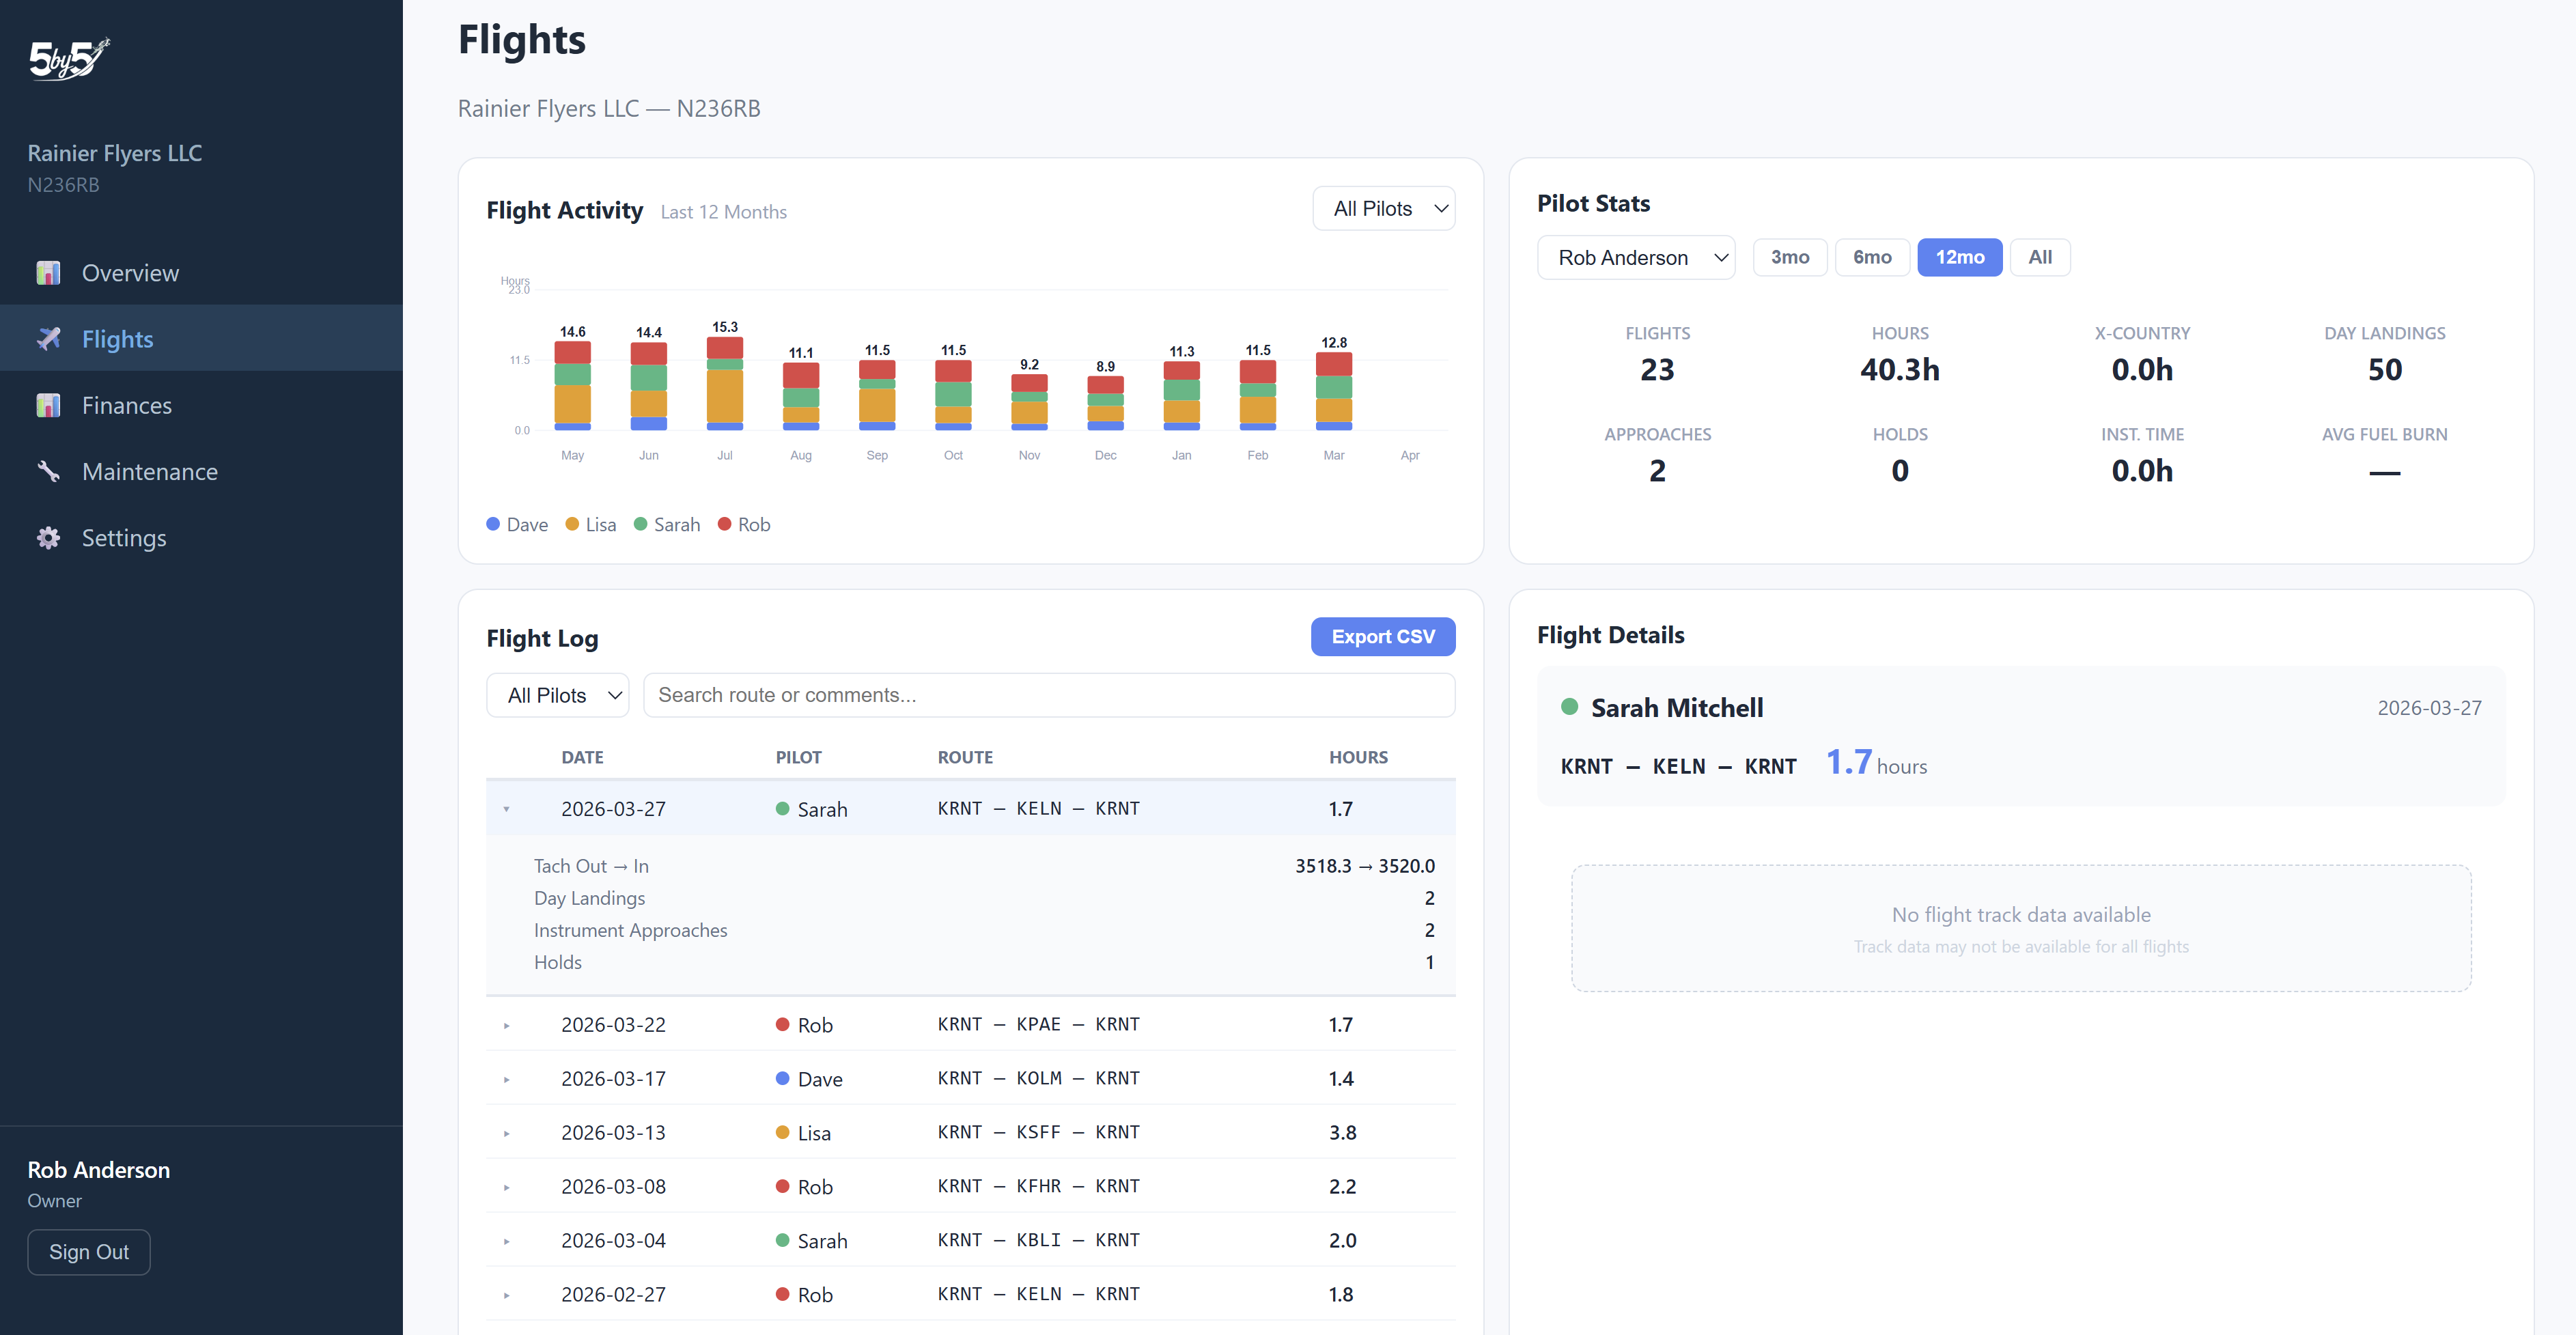Screen dimensions: 2576x1335
Task: Click Rob's red pilot dot on the 2026-03-22 row
Action: click(x=784, y=1024)
